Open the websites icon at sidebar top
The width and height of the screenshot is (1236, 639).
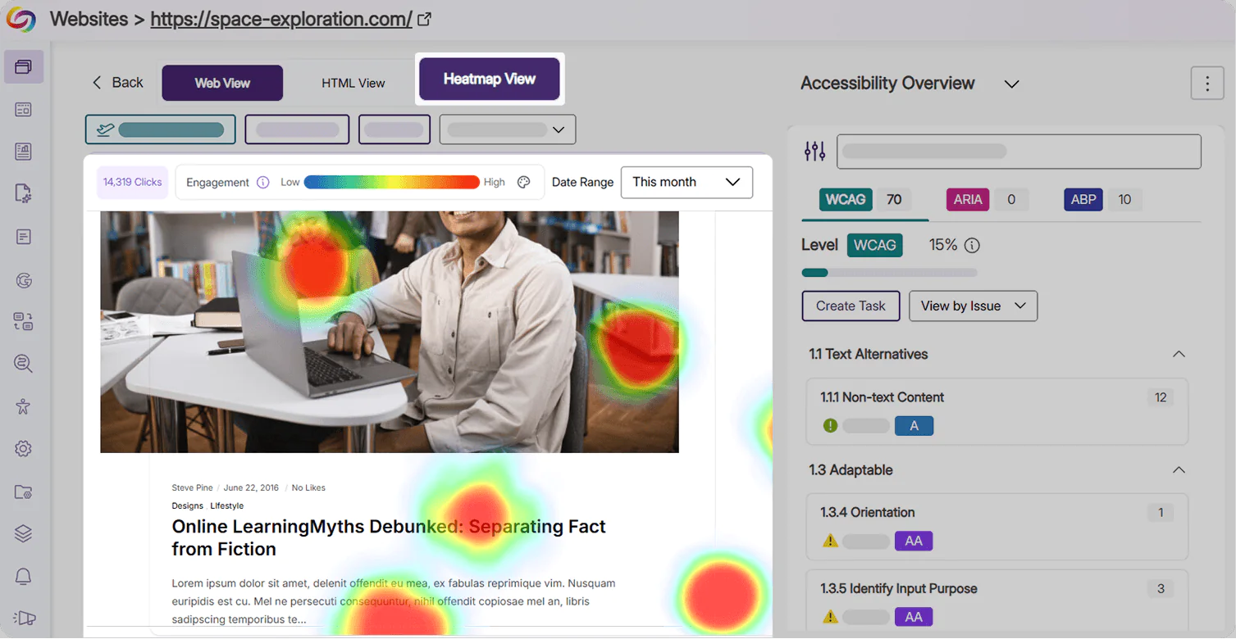[x=24, y=67]
